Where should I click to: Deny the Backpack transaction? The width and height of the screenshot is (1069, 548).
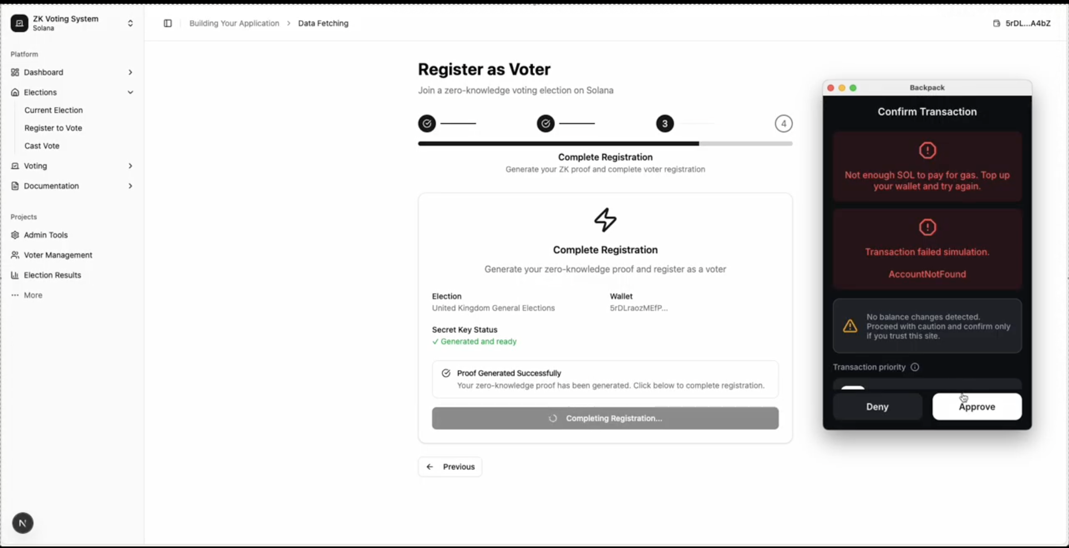pos(877,407)
